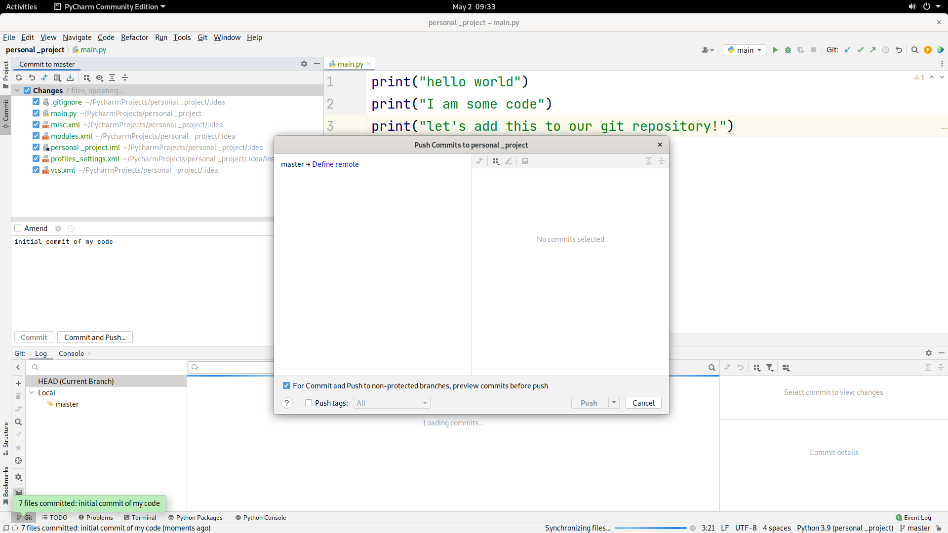Open the Push button dropdown arrow

(614, 403)
